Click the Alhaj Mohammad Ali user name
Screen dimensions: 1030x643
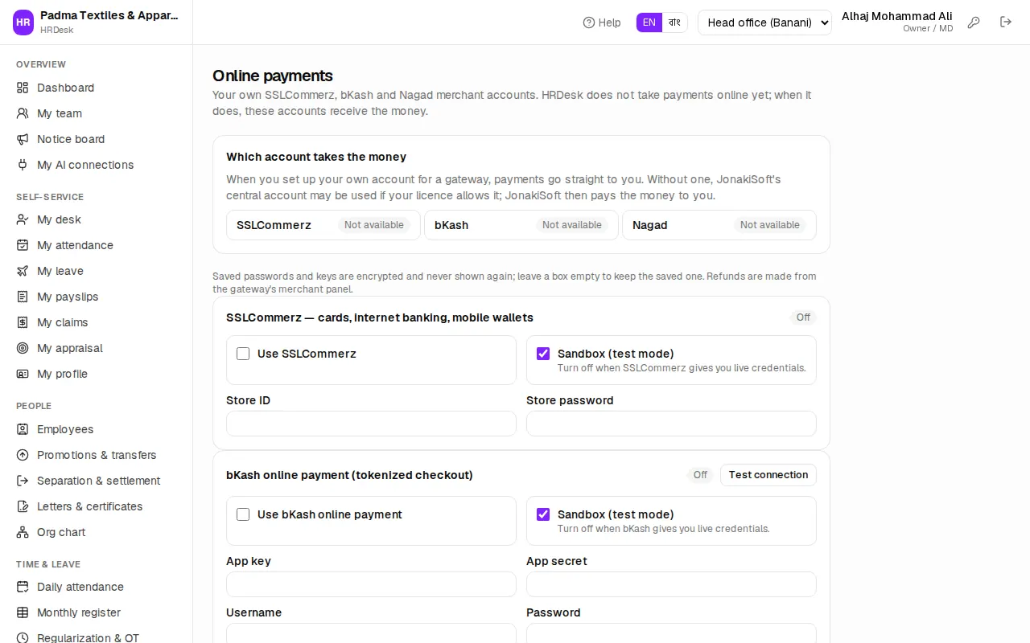(897, 16)
